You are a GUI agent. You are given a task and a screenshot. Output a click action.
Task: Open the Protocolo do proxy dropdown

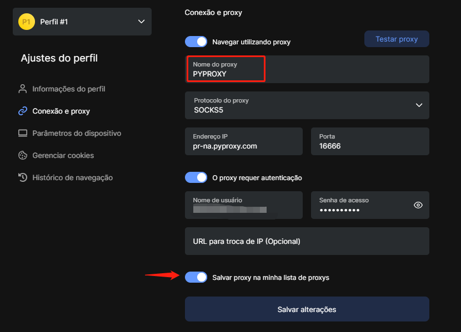point(419,105)
